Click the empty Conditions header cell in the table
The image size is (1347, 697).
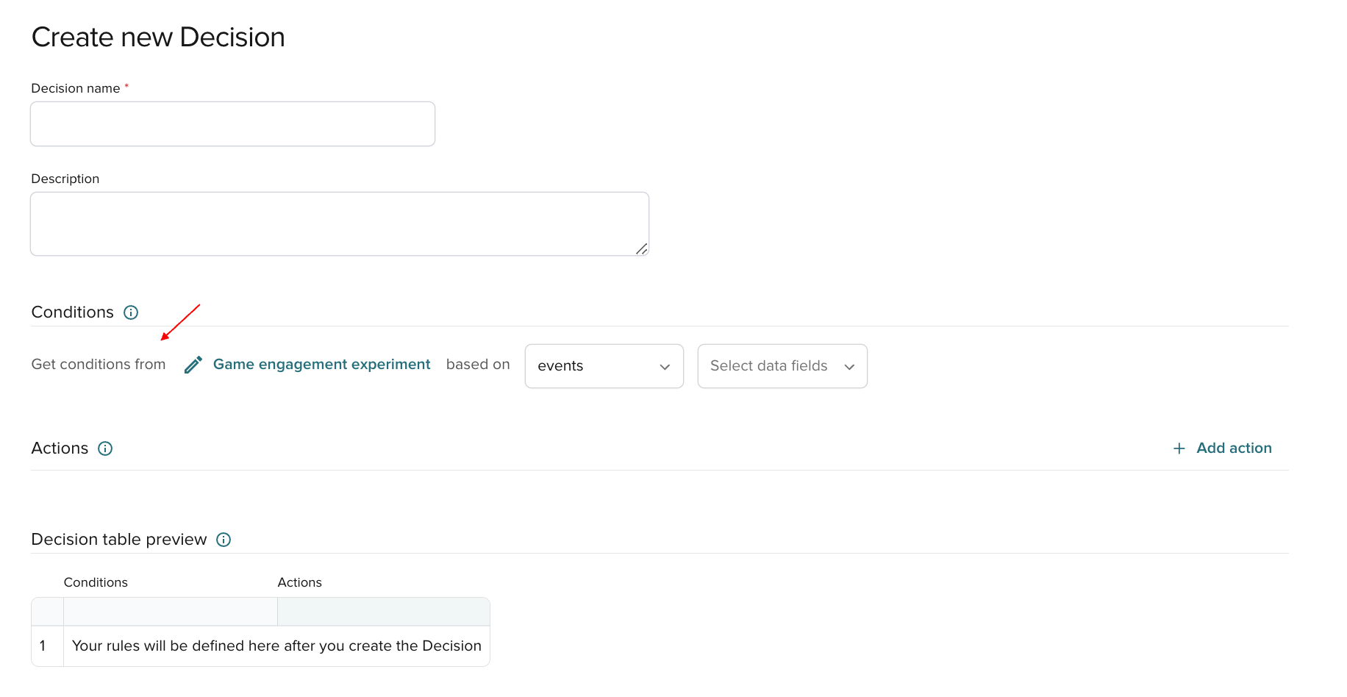[170, 612]
